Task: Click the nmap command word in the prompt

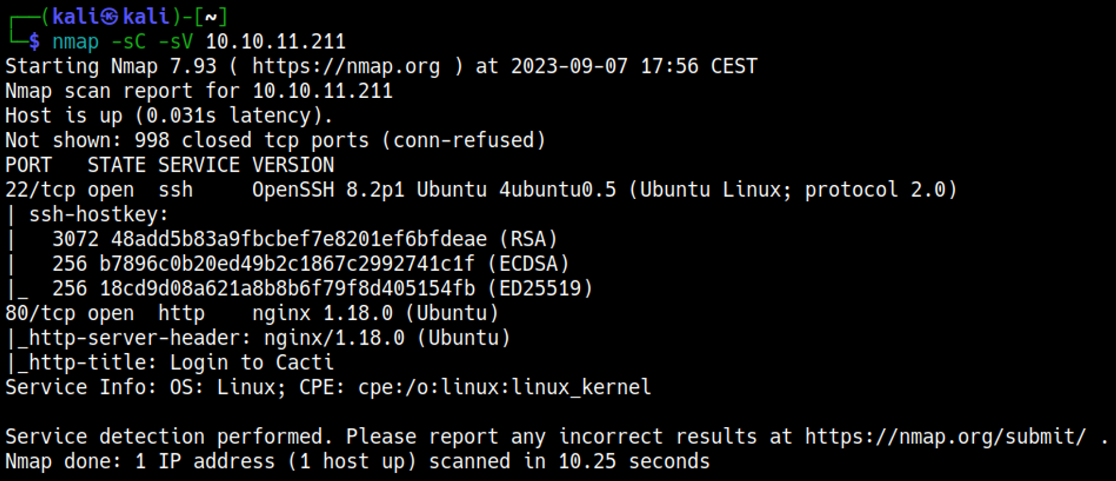Action: click(x=75, y=42)
